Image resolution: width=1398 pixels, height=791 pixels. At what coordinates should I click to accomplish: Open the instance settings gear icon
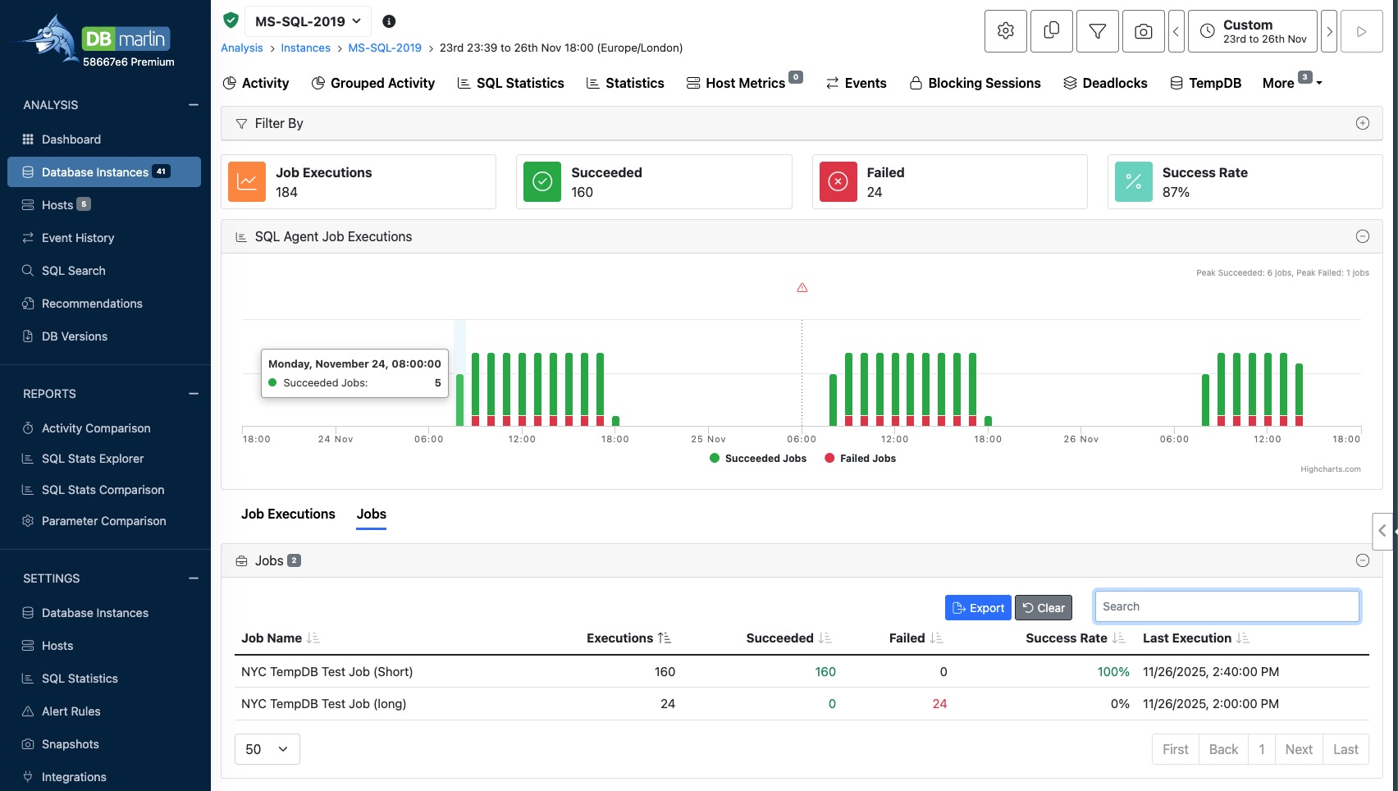pos(1004,30)
